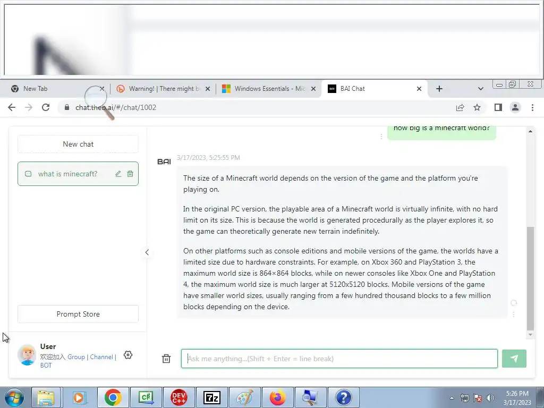Delete the 'what is minecraft?' chat
Screen dimensions: 544x408
pyautogui.click(x=130, y=174)
